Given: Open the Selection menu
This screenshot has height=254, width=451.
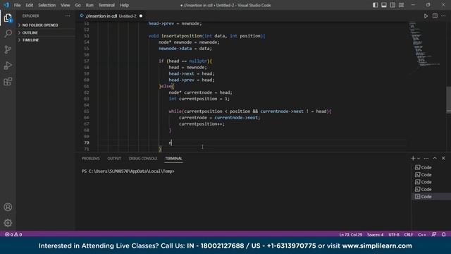Looking at the screenshot, I should [x=47, y=5].
